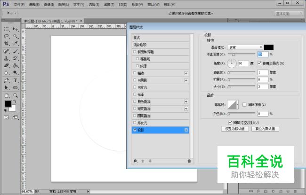Add another 渐变叠加 effect with plus
The width and height of the screenshot is (306, 195).
coord(186,109)
